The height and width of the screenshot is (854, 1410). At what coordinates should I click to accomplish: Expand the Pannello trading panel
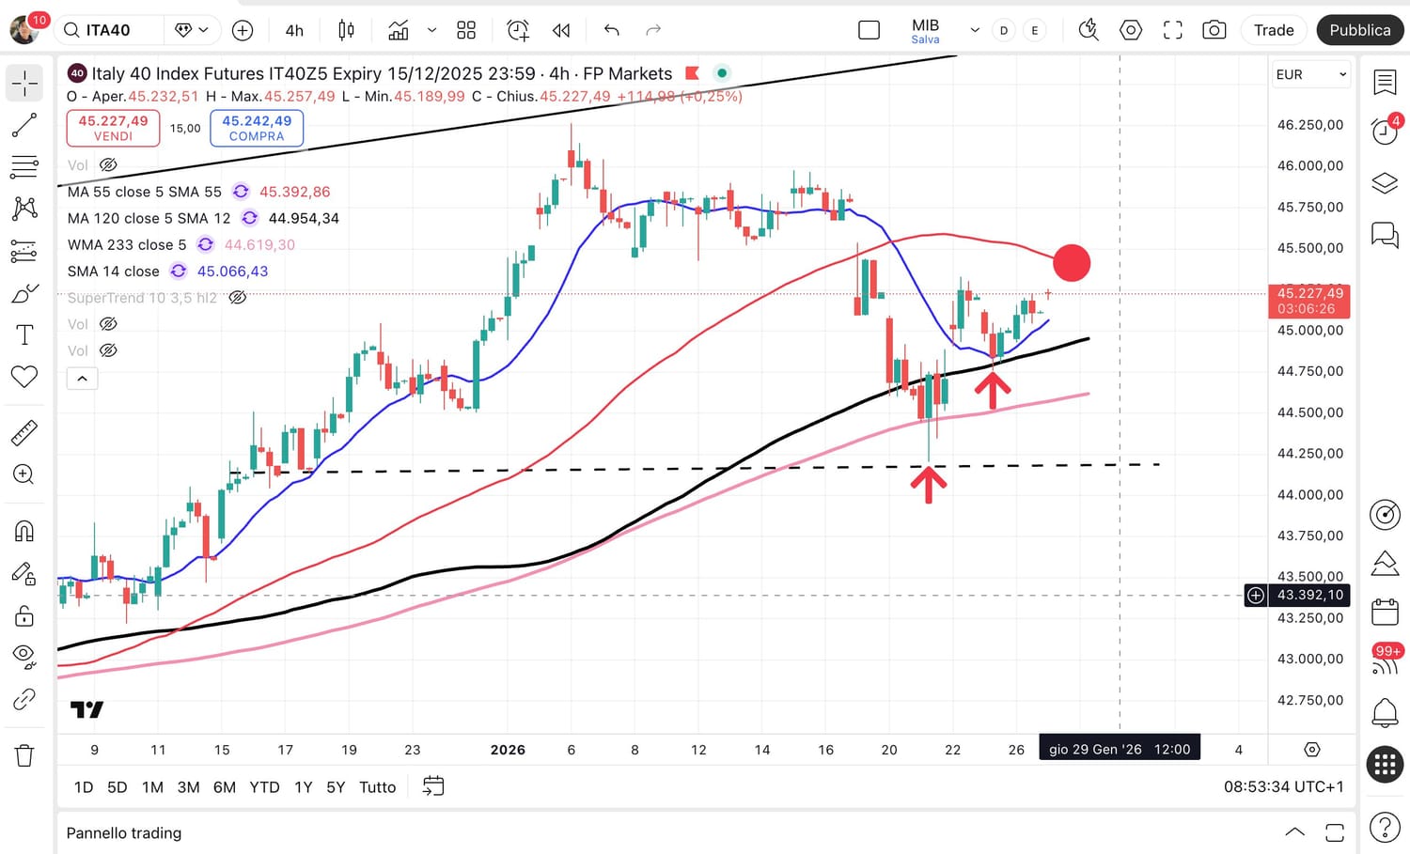click(x=1294, y=832)
